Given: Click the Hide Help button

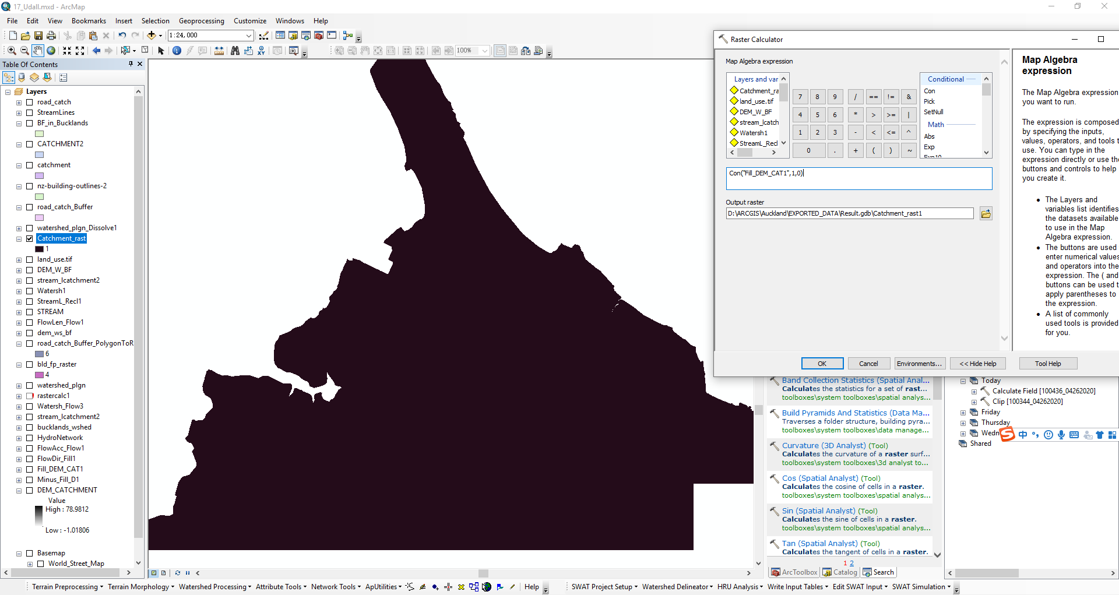Looking at the screenshot, I should (978, 364).
